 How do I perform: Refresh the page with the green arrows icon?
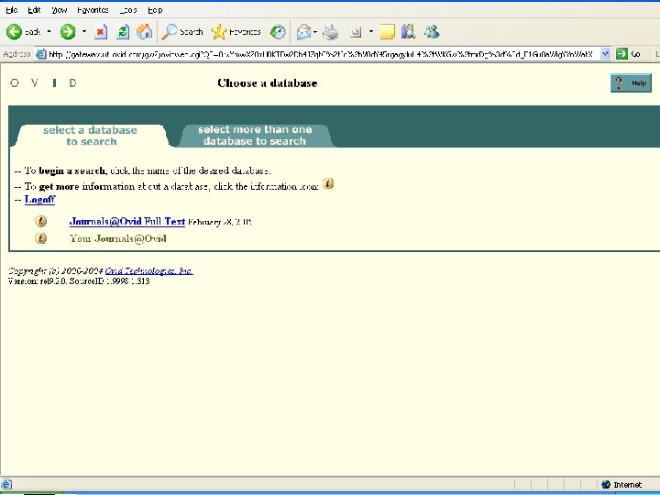tap(123, 31)
